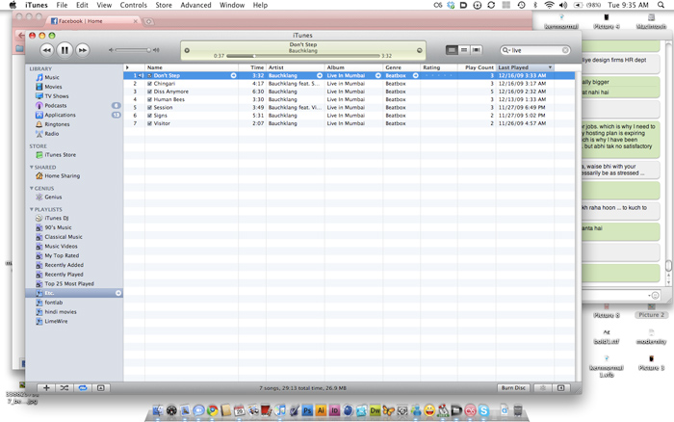Clear the iTunes search field
The width and height of the screenshot is (674, 422).
(565, 50)
